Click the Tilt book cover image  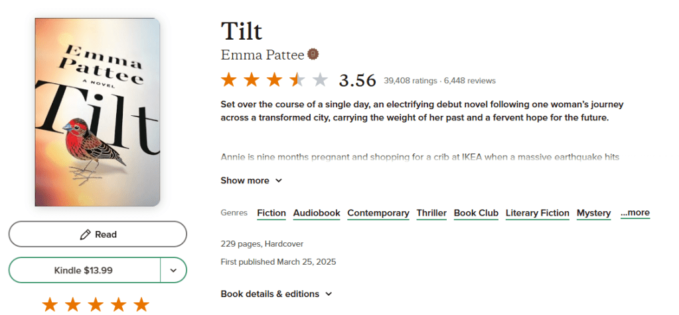point(98,112)
